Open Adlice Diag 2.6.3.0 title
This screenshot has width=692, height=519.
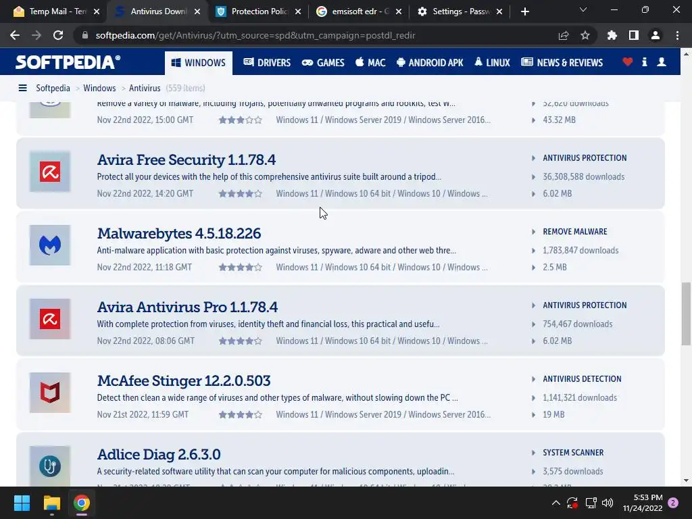click(159, 455)
